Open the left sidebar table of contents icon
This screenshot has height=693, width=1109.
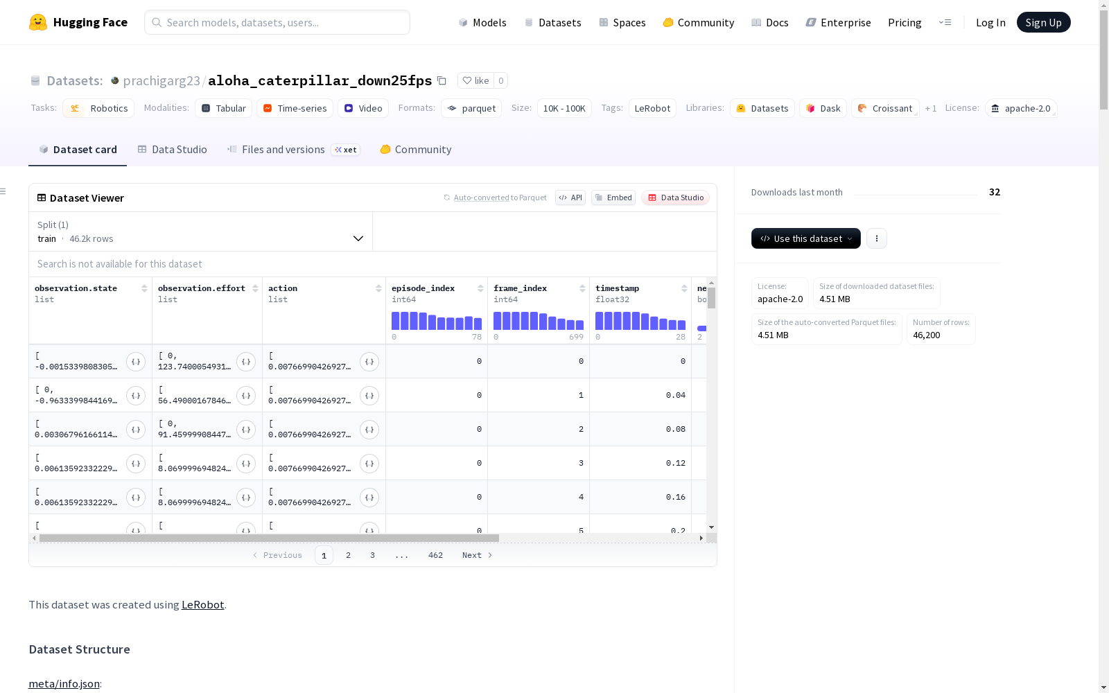click(3, 191)
